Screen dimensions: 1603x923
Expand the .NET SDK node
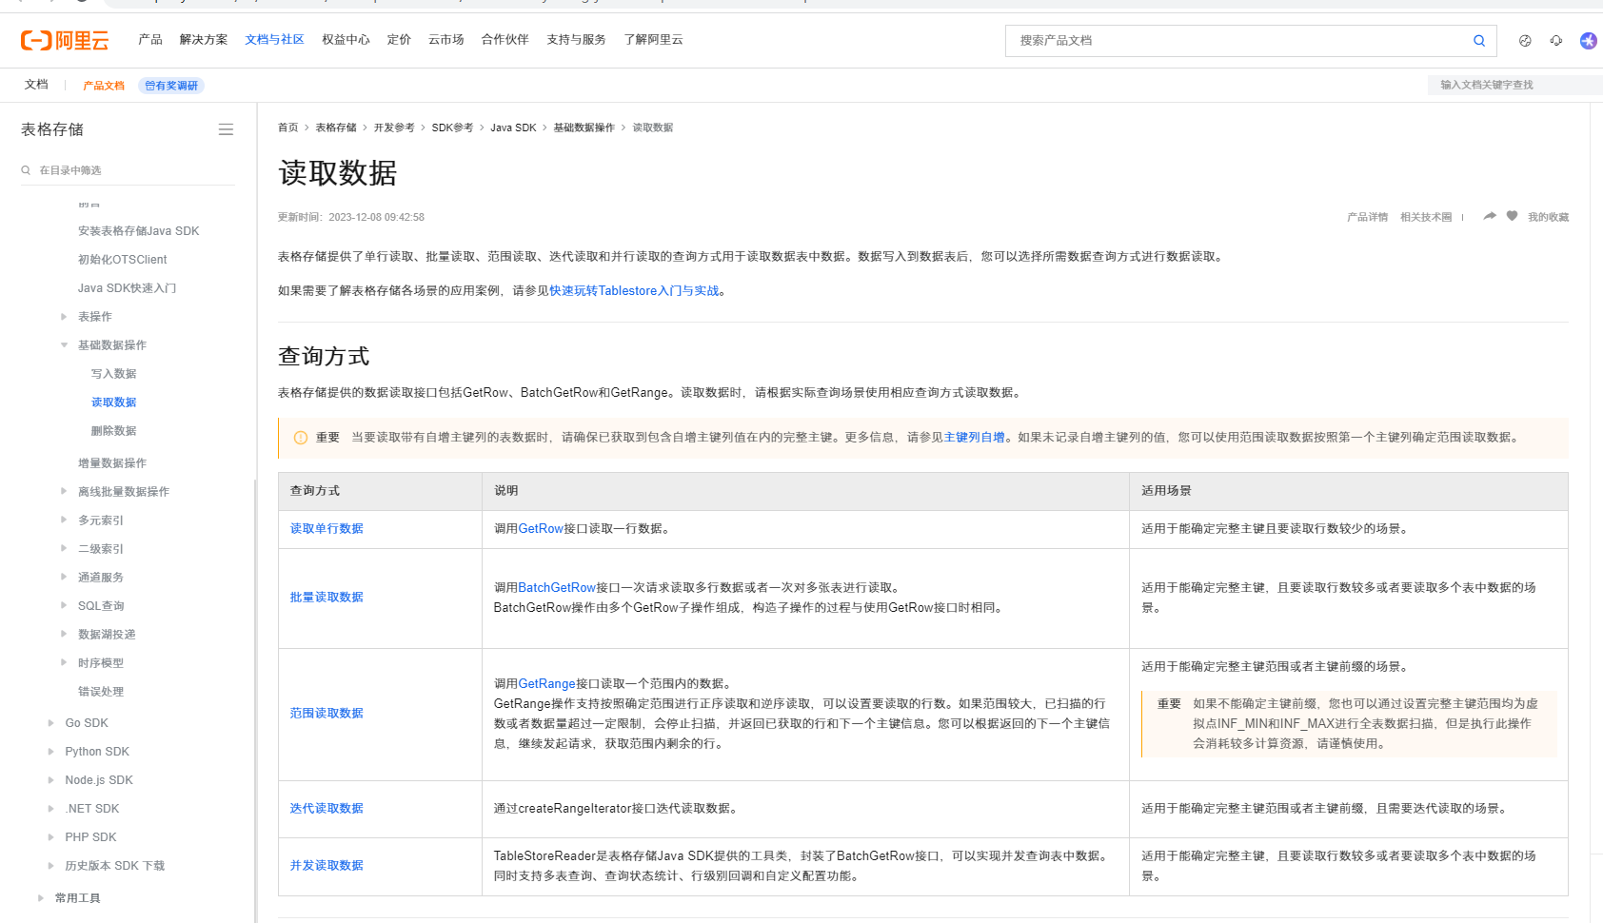50,809
